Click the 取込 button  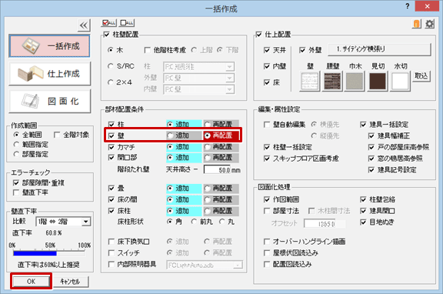[421, 76]
